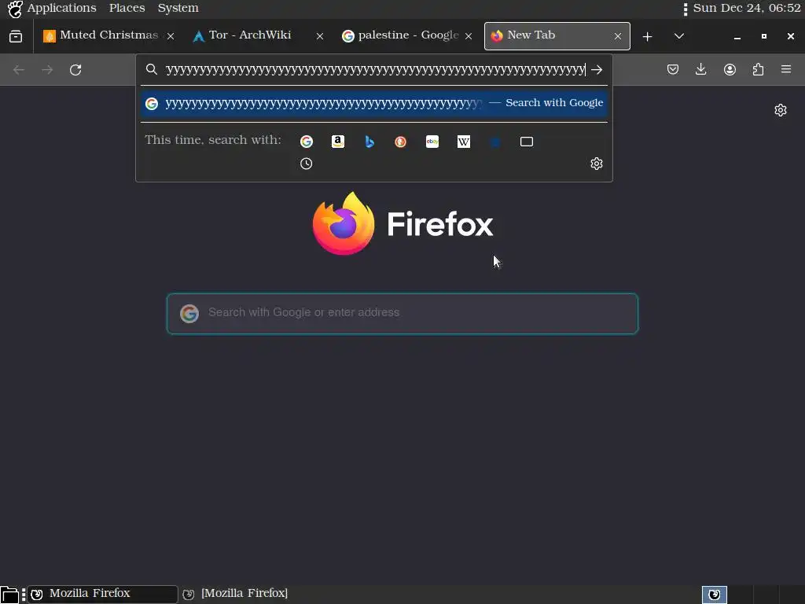Close the Tor - ArchWiki tab
Viewport: 805px width, 604px height.
point(320,36)
